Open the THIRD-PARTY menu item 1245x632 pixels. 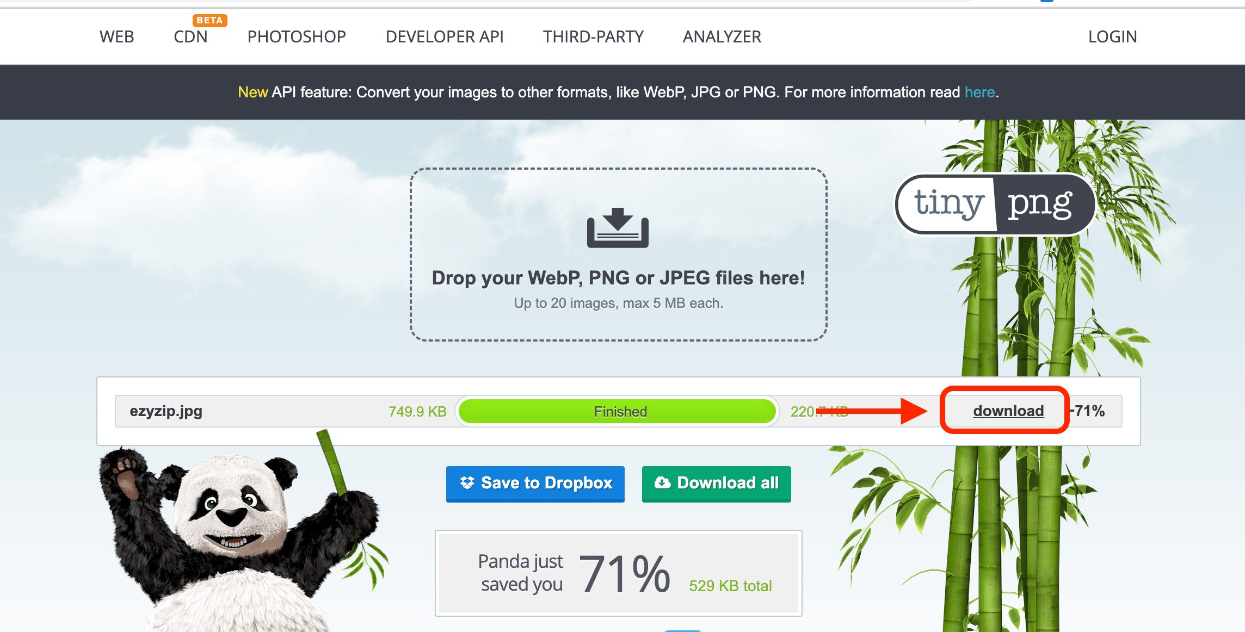pyautogui.click(x=593, y=35)
